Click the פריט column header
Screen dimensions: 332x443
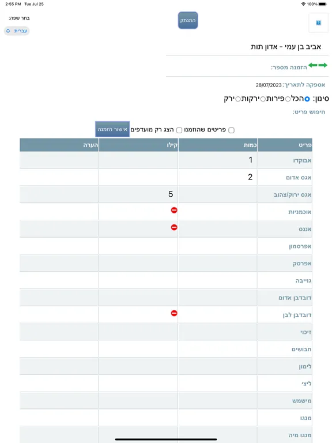285,145
